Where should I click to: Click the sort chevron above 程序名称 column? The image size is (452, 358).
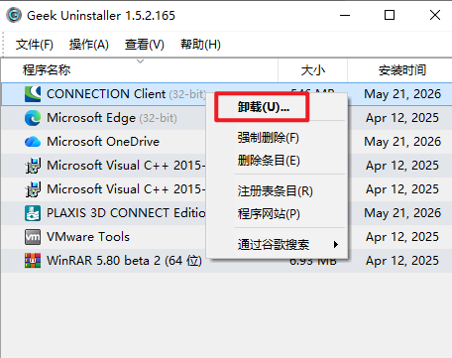tap(141, 61)
